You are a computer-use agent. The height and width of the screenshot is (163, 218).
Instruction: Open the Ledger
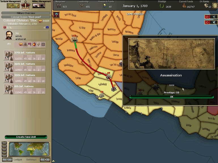click(x=18, y=159)
